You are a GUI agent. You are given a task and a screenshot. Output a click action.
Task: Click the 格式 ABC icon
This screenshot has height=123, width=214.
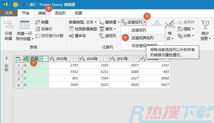(170, 24)
